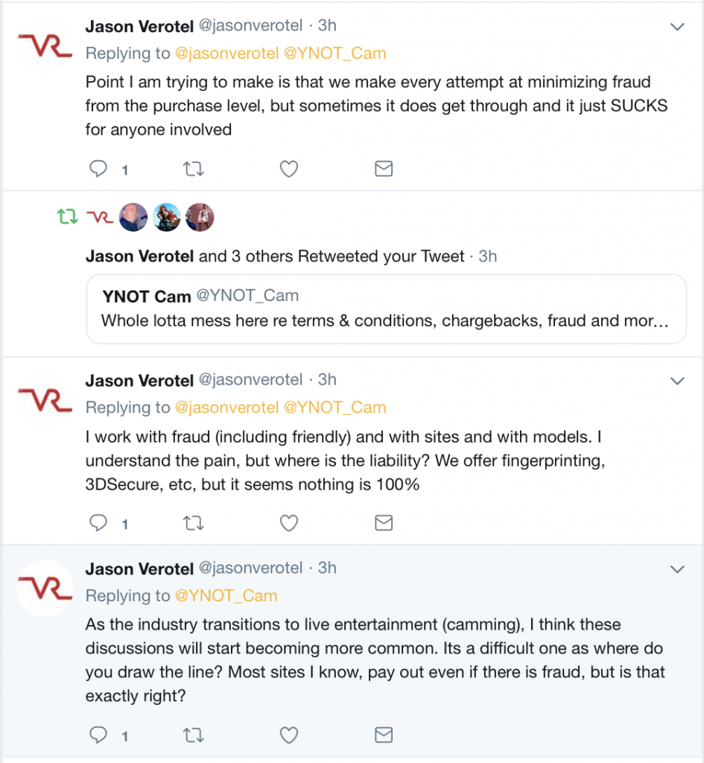Open the chevron menu on the last tweet
704x763 pixels.
tap(677, 569)
